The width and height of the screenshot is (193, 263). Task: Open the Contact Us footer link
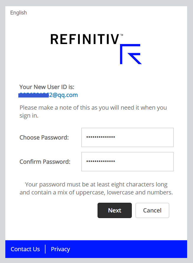point(25,249)
